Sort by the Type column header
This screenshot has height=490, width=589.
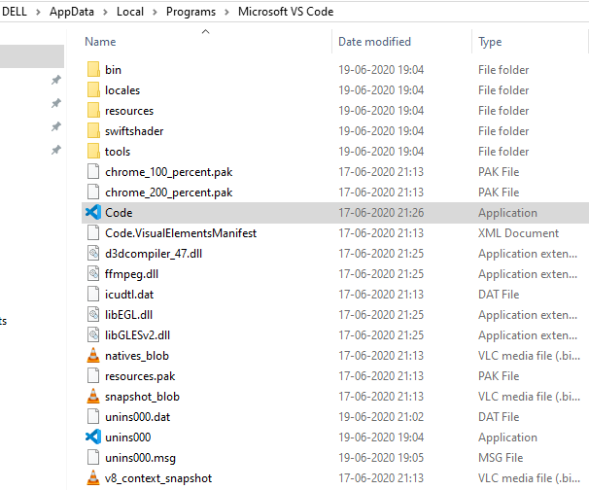(x=490, y=42)
